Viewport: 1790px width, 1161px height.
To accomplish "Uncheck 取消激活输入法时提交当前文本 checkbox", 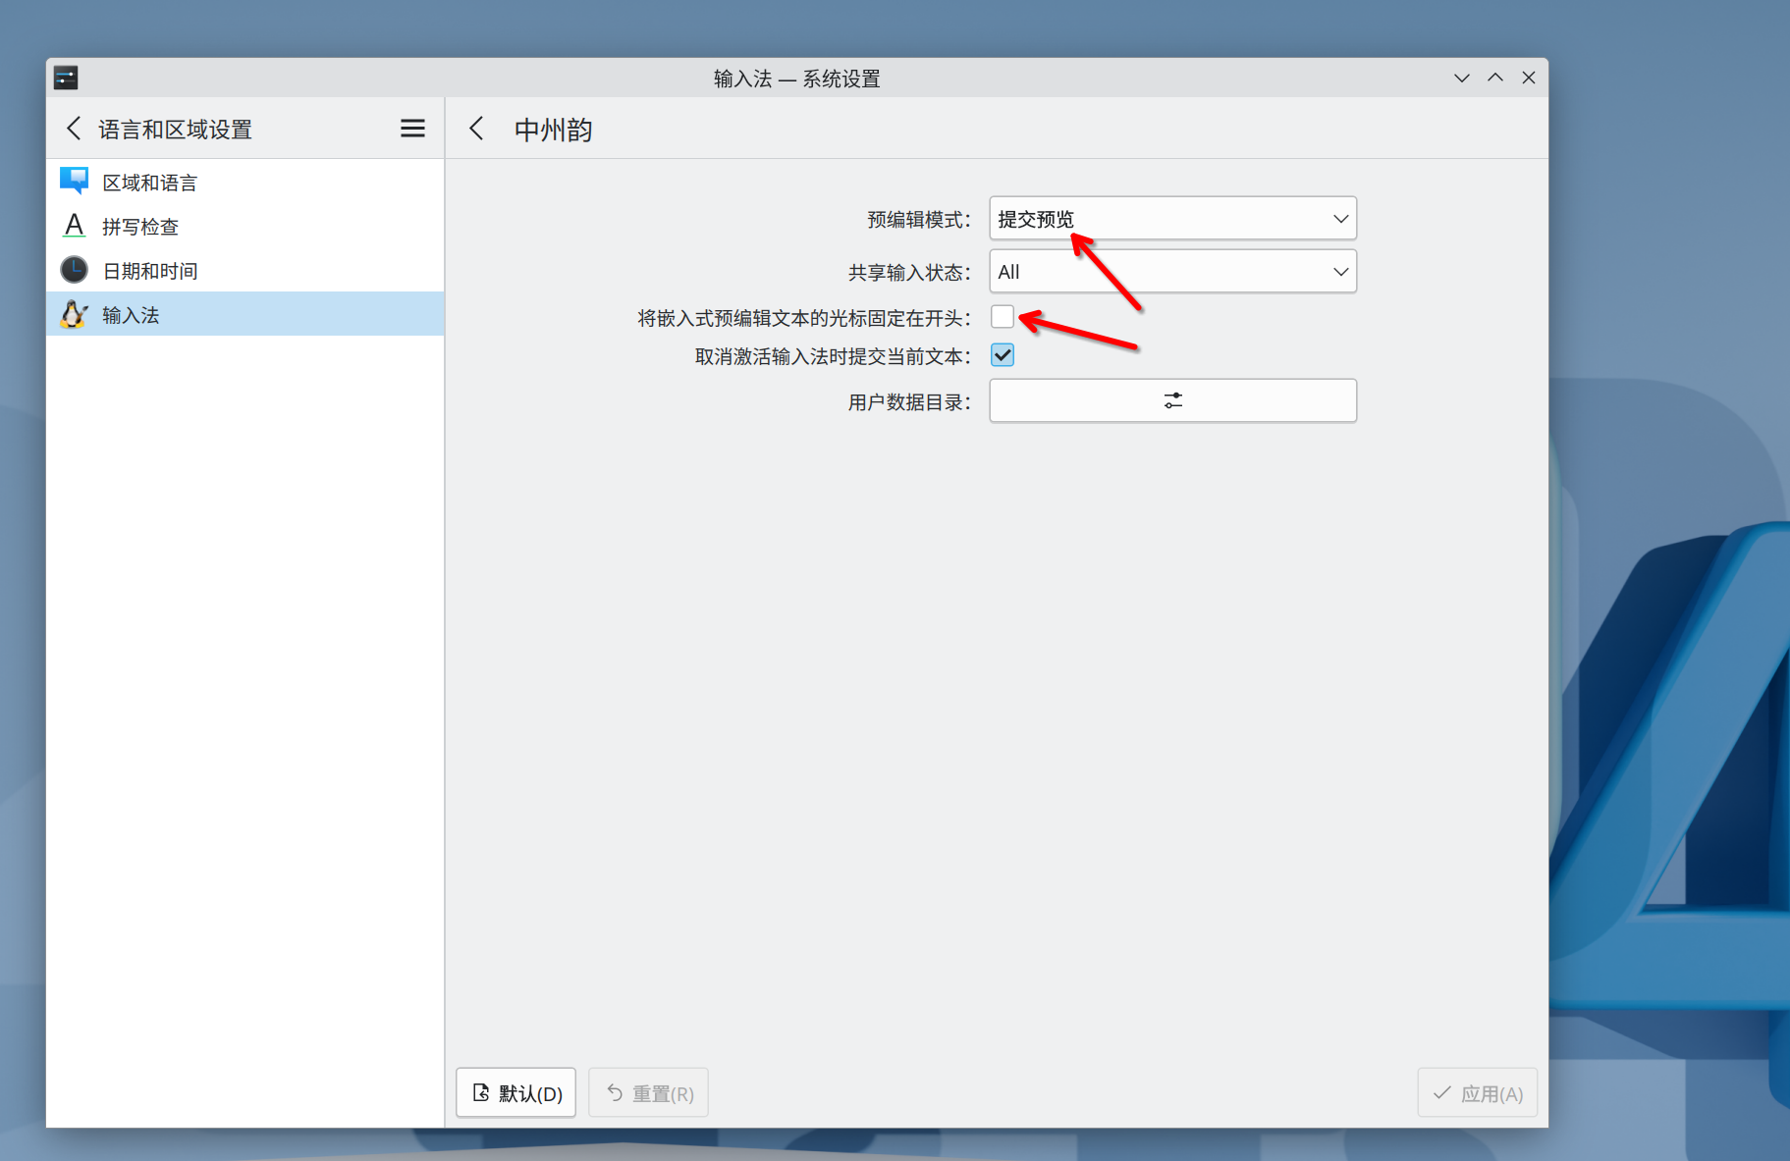I will click(x=1003, y=355).
